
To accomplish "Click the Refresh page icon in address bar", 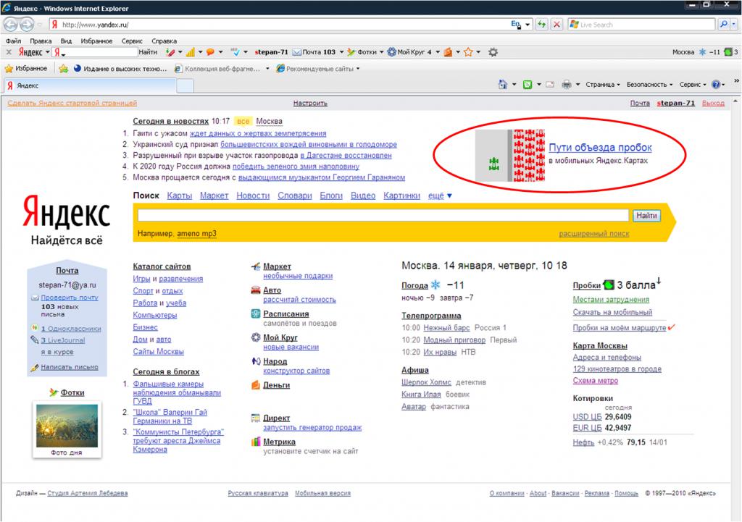I will [541, 25].
